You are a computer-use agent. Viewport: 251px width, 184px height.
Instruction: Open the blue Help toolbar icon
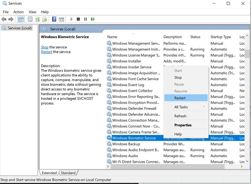click(54, 19)
